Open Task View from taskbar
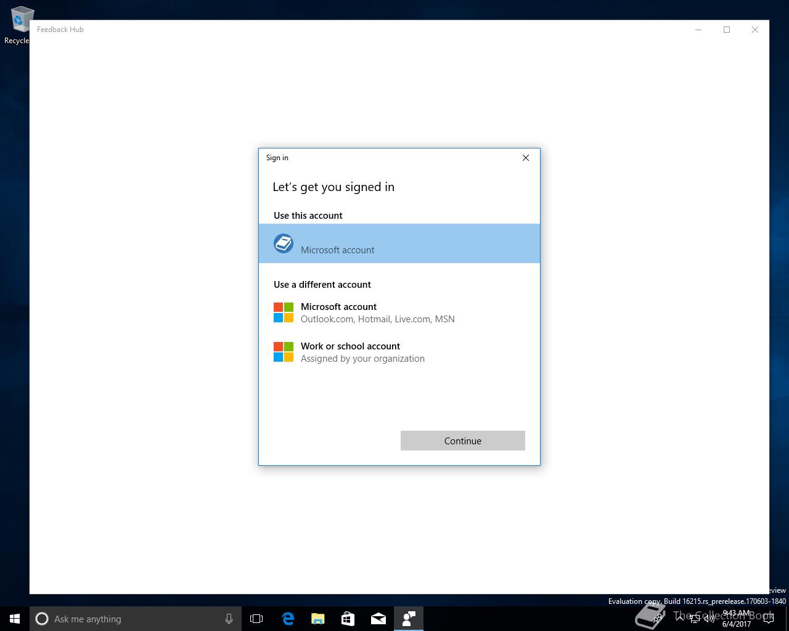The image size is (789, 631). [x=256, y=619]
